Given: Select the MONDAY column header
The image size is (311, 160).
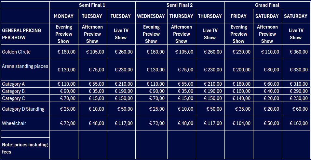Looking at the screenshot, I should click(64, 16).
